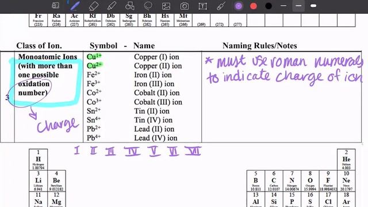Select the Shapes tool
368x207 pixels.
pos(130,6)
